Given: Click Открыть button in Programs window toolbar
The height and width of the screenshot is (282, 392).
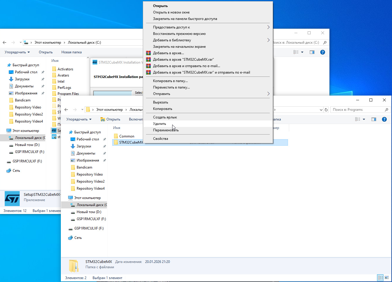Looking at the screenshot, I should 110,119.
